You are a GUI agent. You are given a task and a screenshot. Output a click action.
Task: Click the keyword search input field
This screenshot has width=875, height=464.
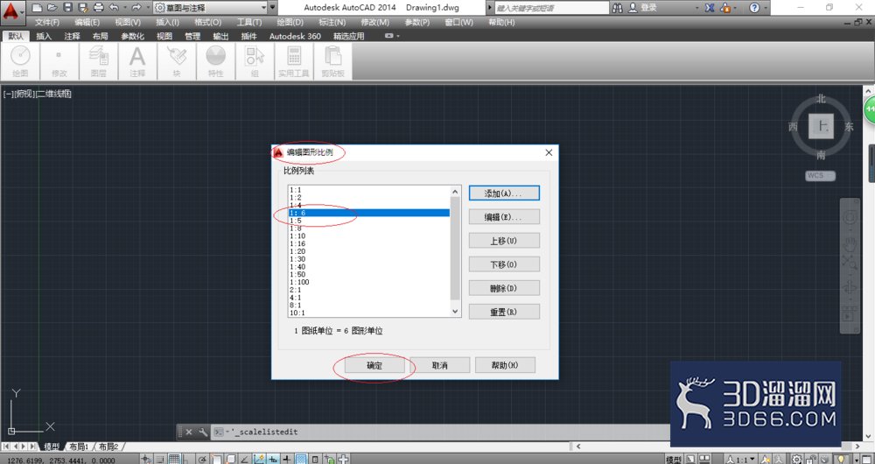(x=551, y=8)
